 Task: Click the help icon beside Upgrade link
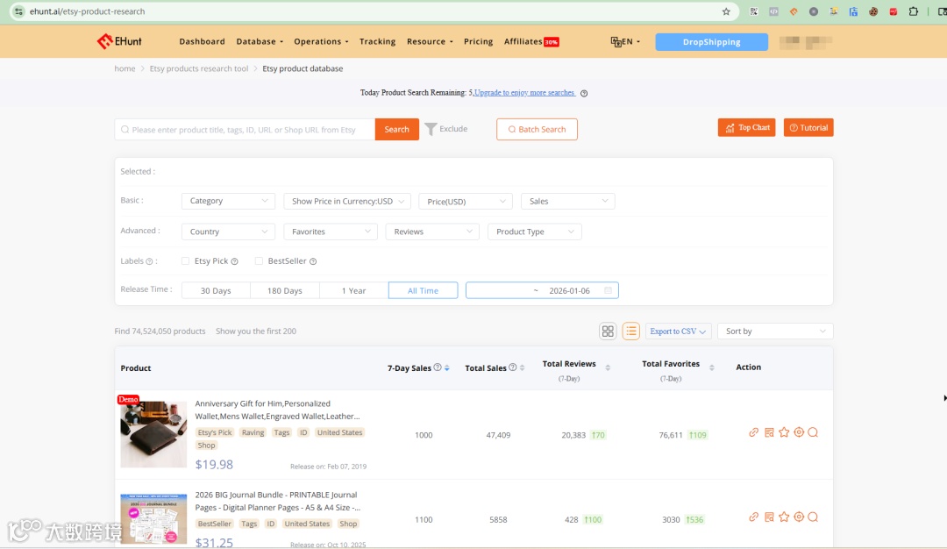click(x=584, y=93)
